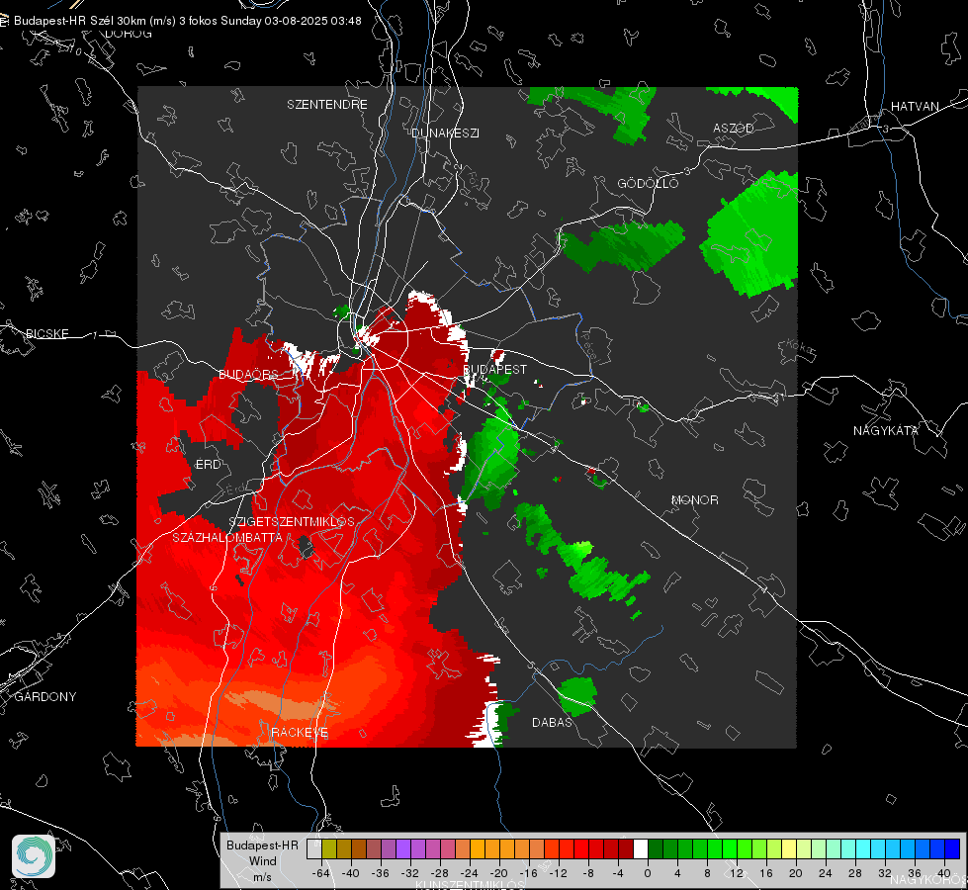
Task: Click the -24 value on the legend scale
Action: click(x=470, y=873)
